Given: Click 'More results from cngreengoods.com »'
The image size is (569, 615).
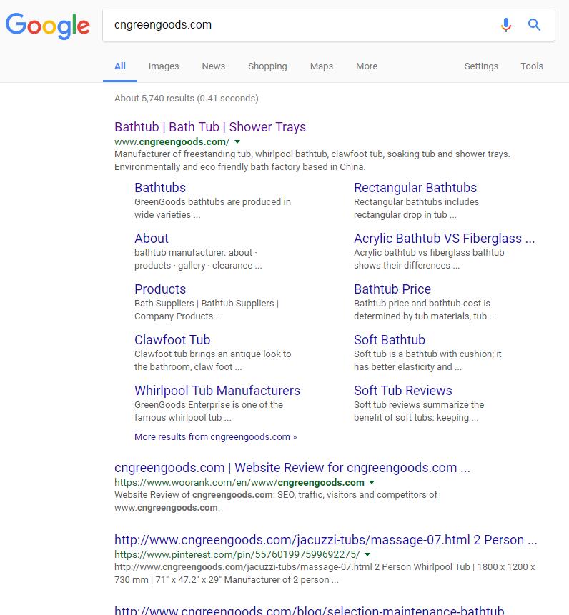Looking at the screenshot, I should 215,437.
